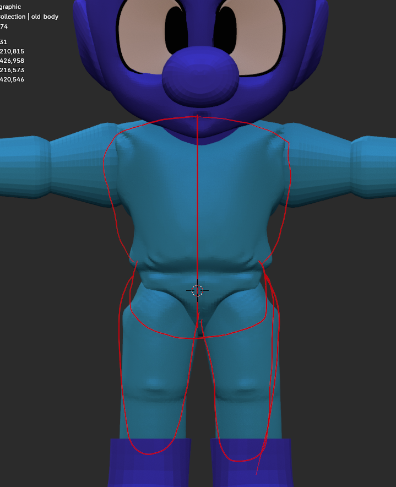Click the dark blue boot on the left
This screenshot has width=396, height=487.
point(149,463)
